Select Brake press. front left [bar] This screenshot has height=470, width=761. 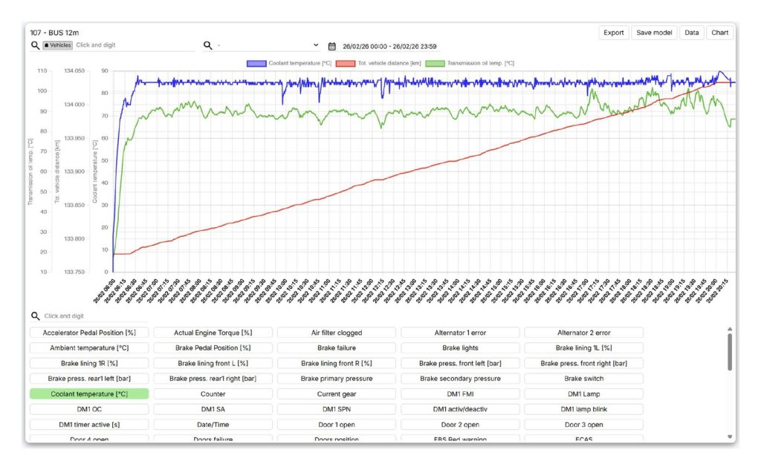pyautogui.click(x=460, y=363)
